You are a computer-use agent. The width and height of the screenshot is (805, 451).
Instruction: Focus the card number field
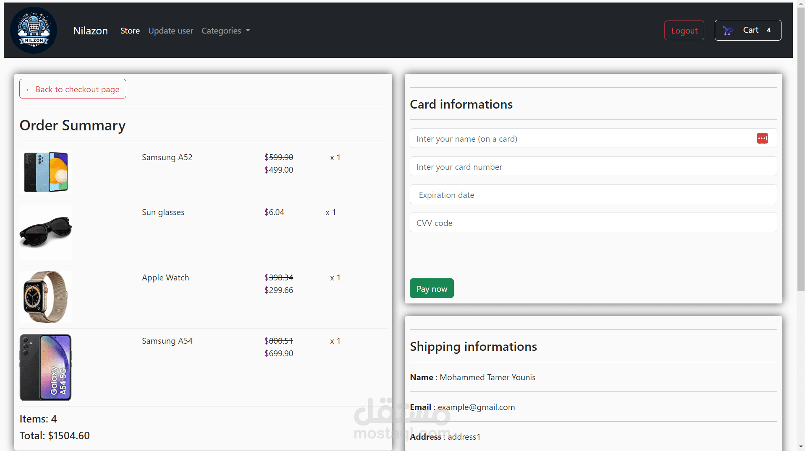[x=593, y=166]
